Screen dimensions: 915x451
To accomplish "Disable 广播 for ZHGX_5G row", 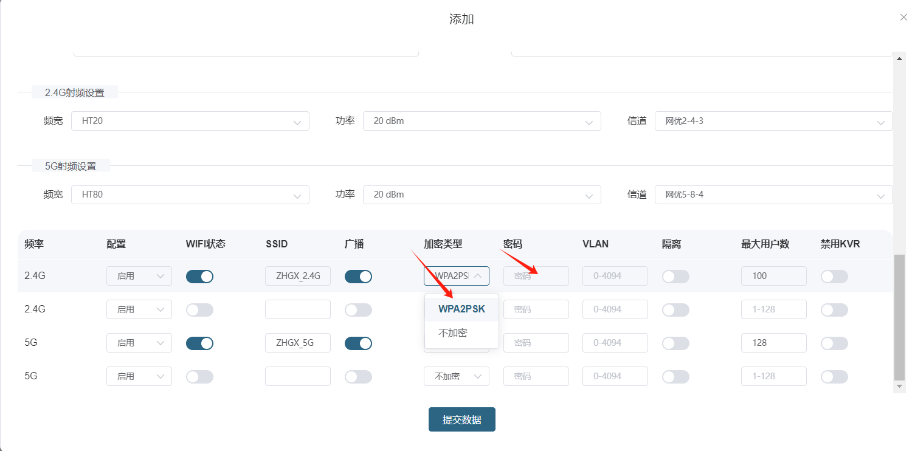I will coord(358,343).
